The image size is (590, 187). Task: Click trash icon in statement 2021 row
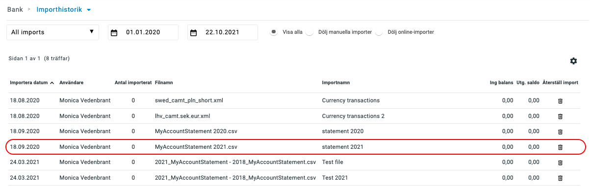pyautogui.click(x=560, y=147)
